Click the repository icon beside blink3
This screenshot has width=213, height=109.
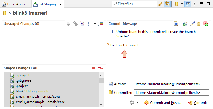pyautogui.click(x=4, y=13)
